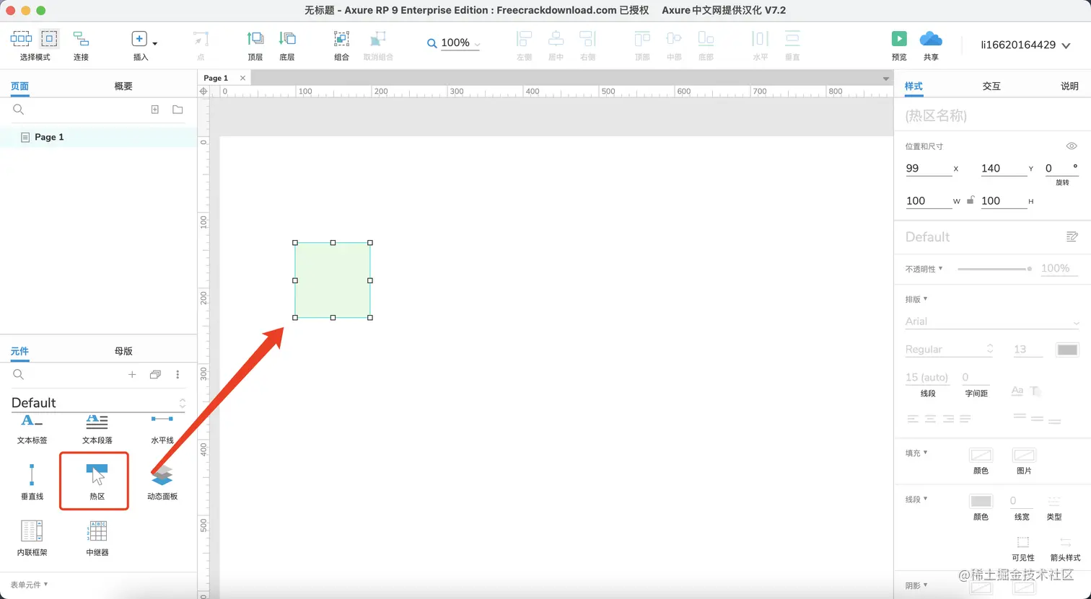
Task: Toggle the aspect ratio lock icon
Action: (x=970, y=200)
